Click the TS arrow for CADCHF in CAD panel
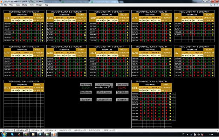Viewport: 219px width, 140px height. pos(128,58)
